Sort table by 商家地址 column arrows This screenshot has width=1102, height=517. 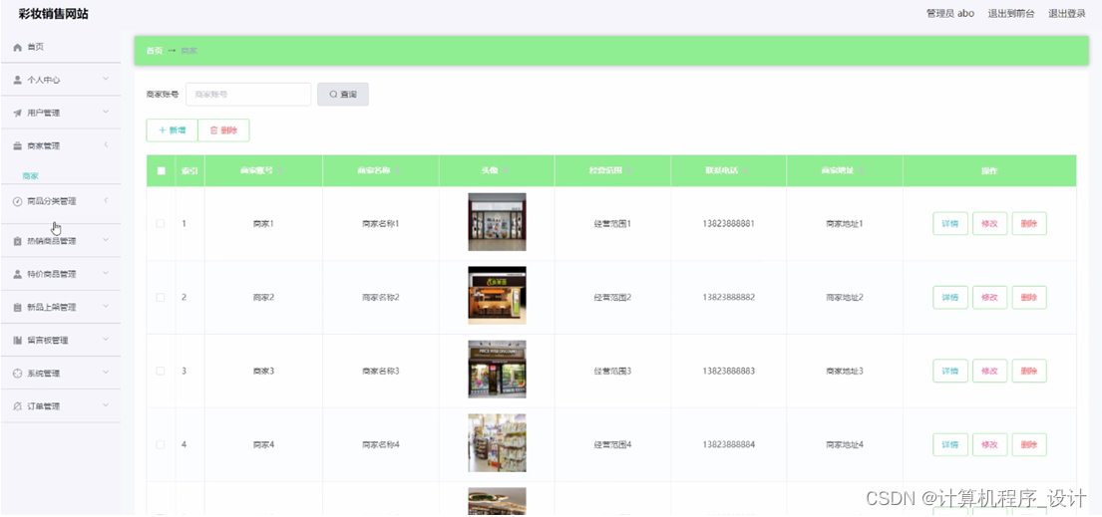(861, 170)
